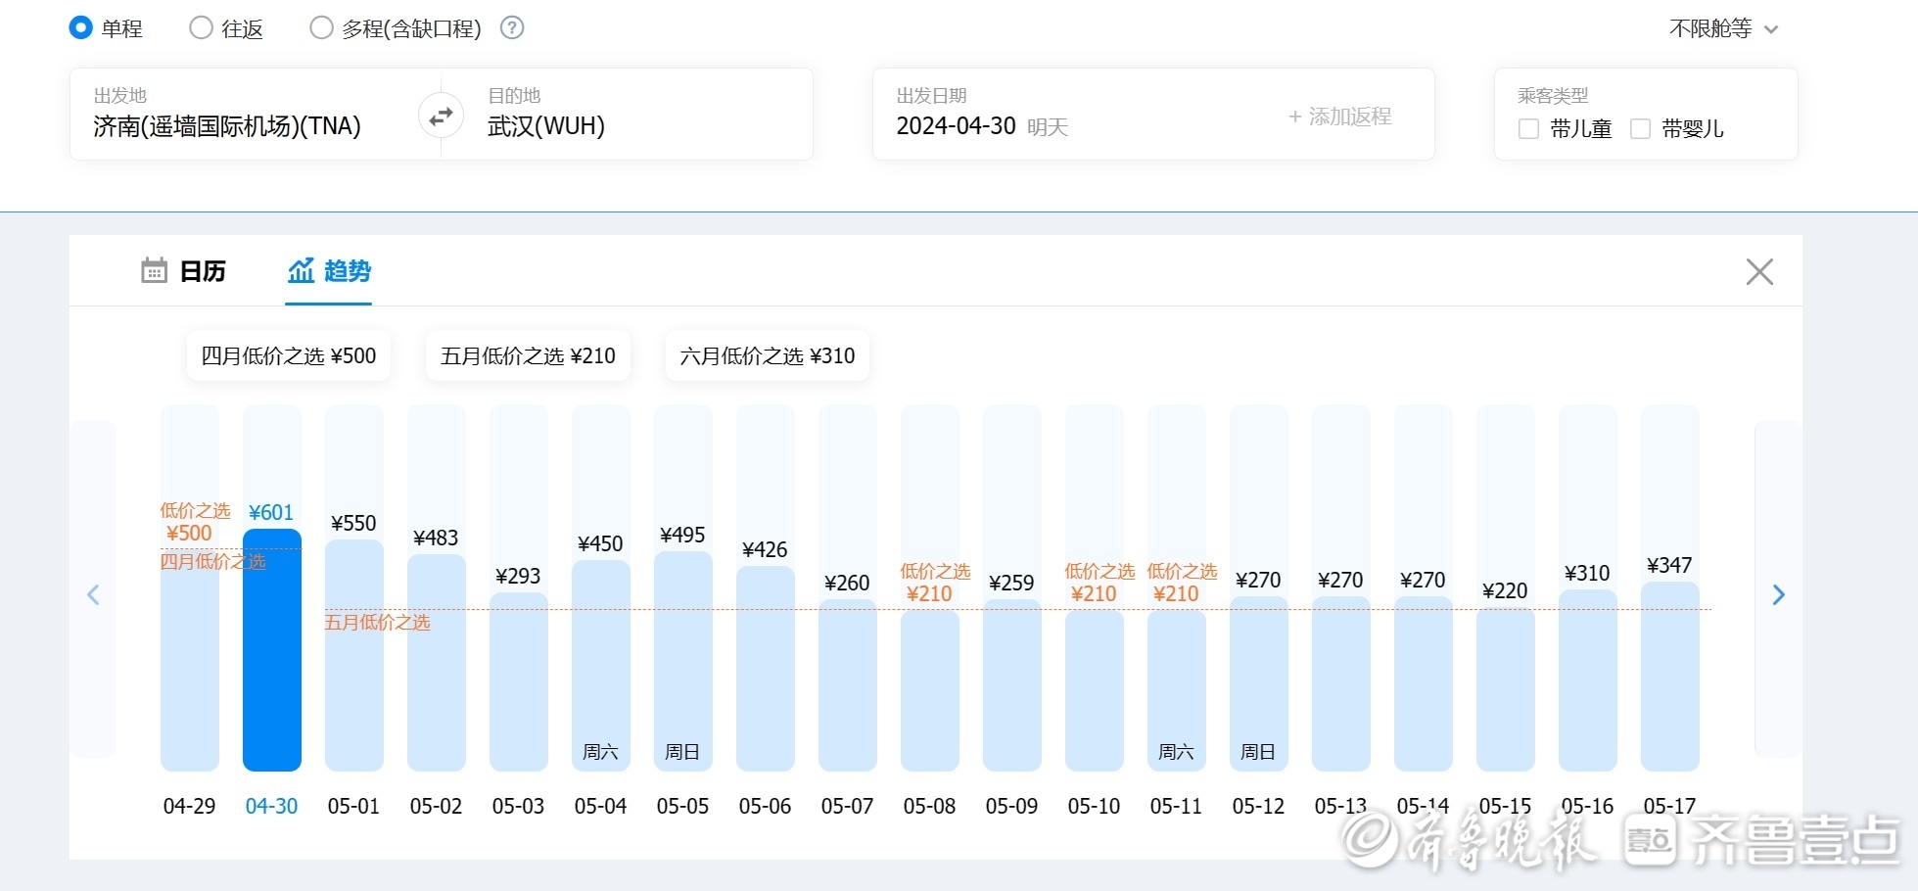
Task: Click 添加返程 to add return date
Action: [1339, 117]
